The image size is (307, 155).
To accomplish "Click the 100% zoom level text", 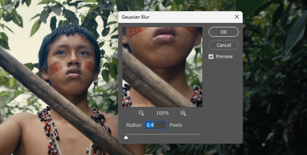I will pyautogui.click(x=162, y=113).
